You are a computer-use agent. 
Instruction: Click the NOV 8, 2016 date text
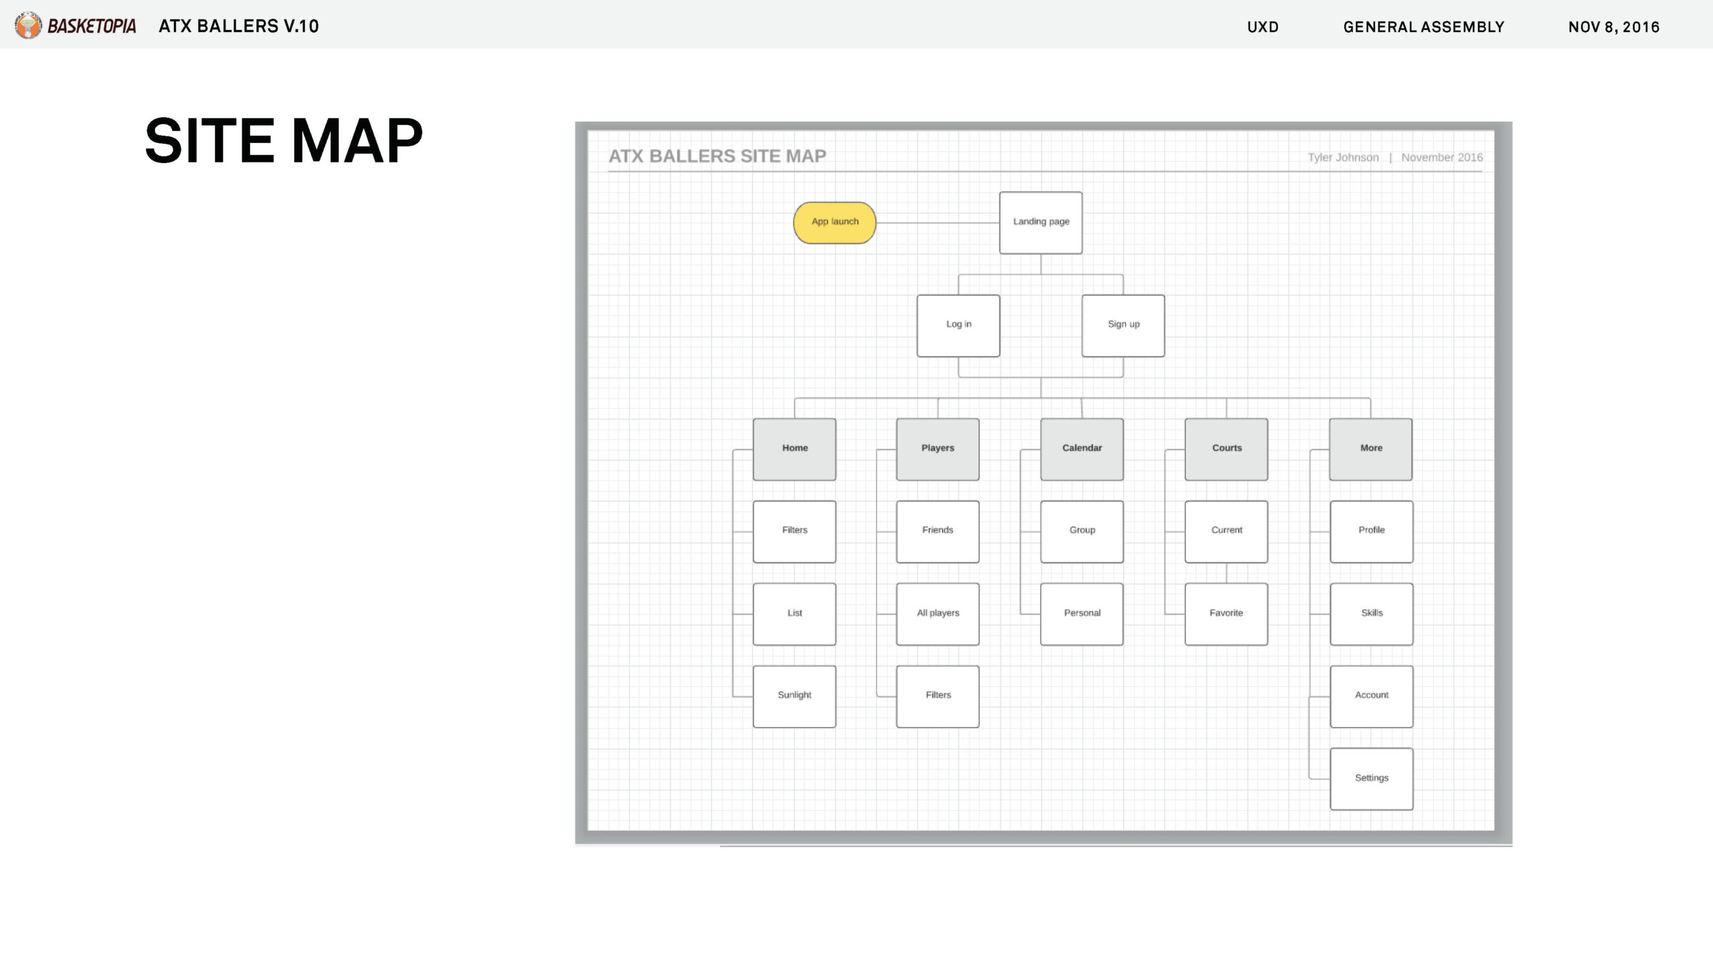[x=1614, y=27]
